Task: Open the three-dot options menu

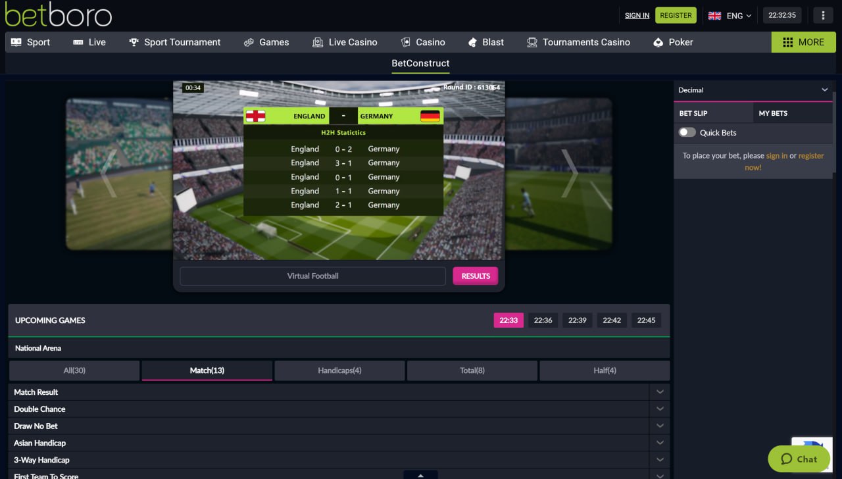Action: click(x=824, y=15)
